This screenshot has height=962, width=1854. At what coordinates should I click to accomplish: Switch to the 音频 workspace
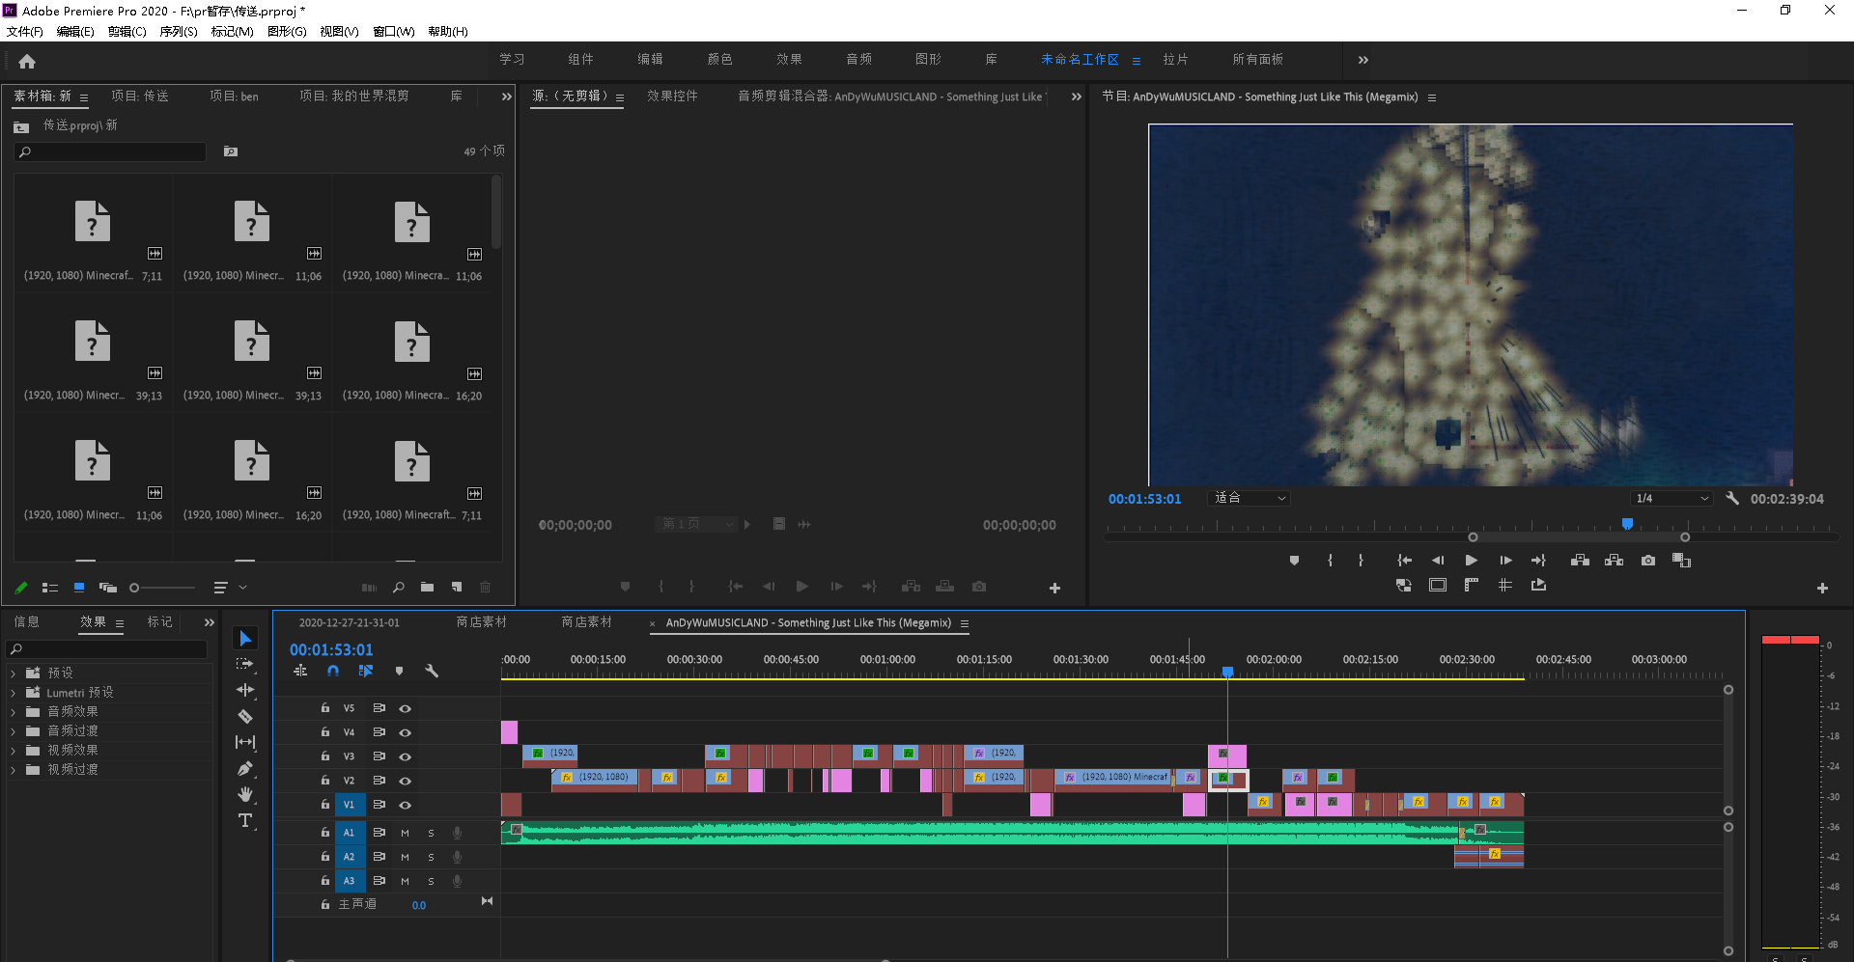click(x=858, y=59)
